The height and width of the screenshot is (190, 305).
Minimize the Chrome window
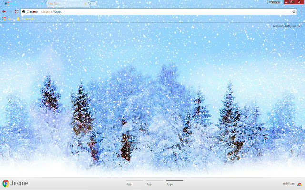click(286, 2)
